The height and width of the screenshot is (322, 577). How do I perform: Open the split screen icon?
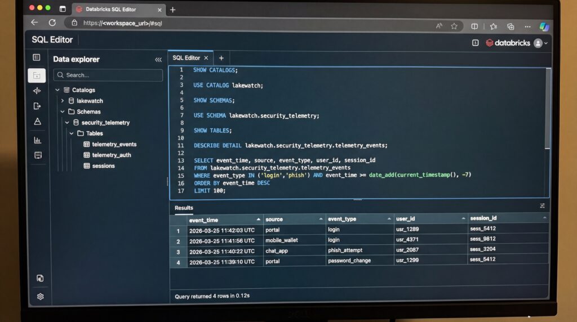[474, 26]
